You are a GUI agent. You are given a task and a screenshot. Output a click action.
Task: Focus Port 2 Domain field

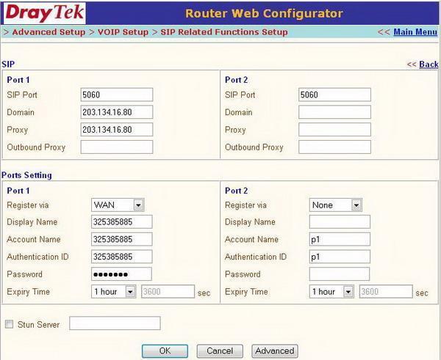tap(334, 112)
